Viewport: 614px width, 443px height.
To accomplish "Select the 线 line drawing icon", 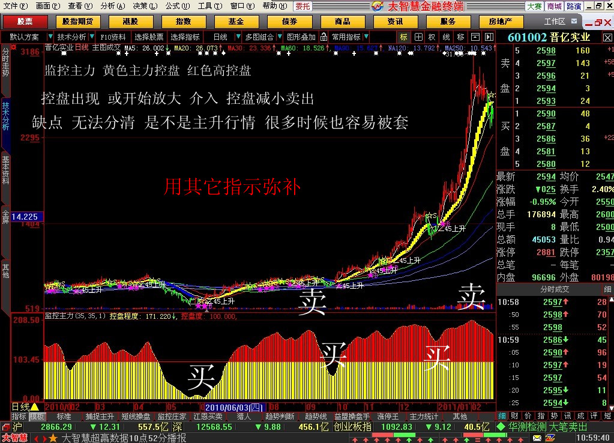I will 446,37.
